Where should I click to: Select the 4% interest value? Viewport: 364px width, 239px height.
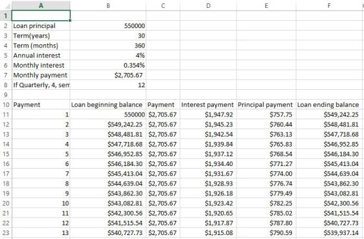(x=108, y=55)
